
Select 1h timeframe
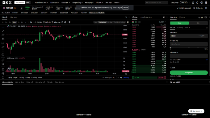point(19,22)
